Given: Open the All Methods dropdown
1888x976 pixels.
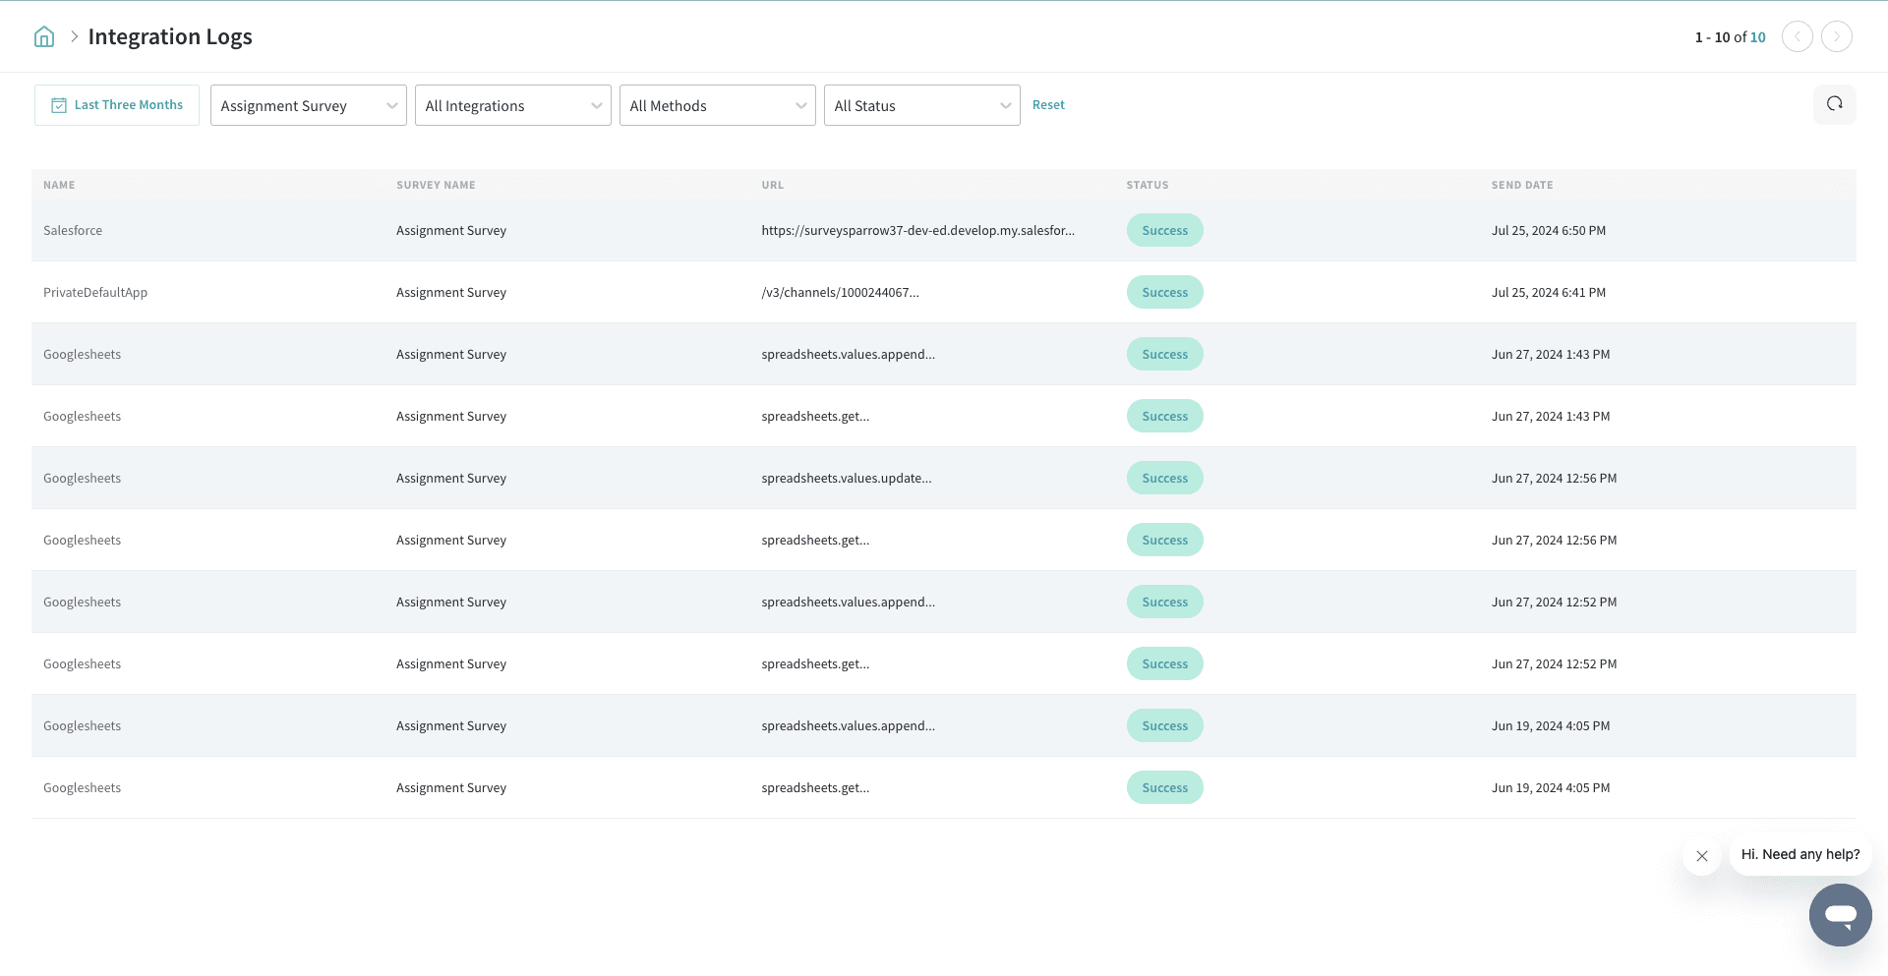Looking at the screenshot, I should click(717, 106).
